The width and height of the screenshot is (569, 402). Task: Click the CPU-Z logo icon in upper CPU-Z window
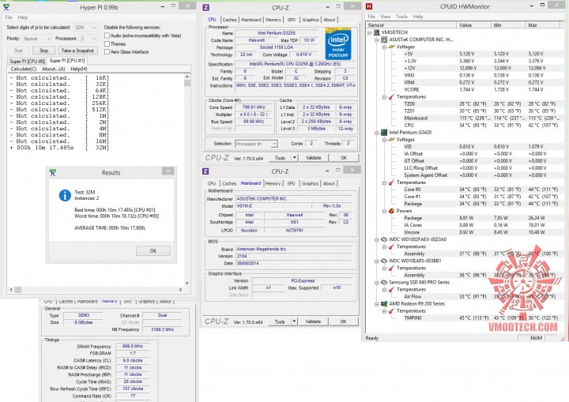click(x=205, y=7)
